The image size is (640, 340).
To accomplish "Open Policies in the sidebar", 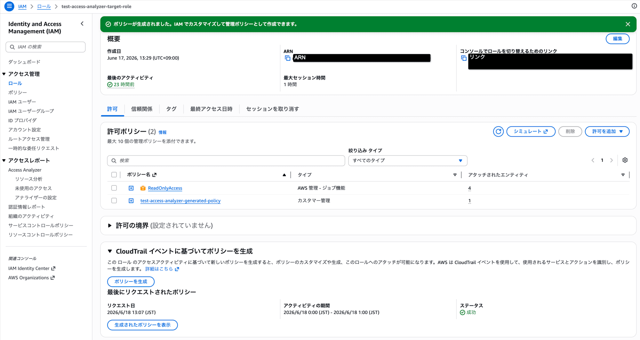I will pyautogui.click(x=18, y=93).
